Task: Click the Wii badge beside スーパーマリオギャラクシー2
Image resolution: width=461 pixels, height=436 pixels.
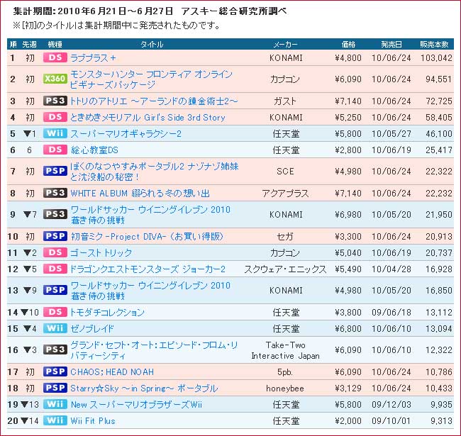Action: point(55,133)
